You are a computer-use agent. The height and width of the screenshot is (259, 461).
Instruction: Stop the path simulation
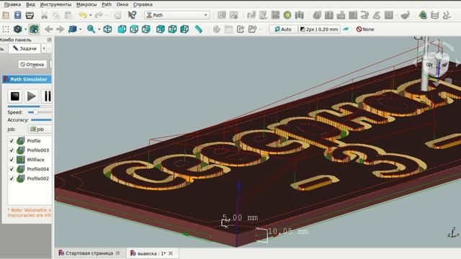14,96
